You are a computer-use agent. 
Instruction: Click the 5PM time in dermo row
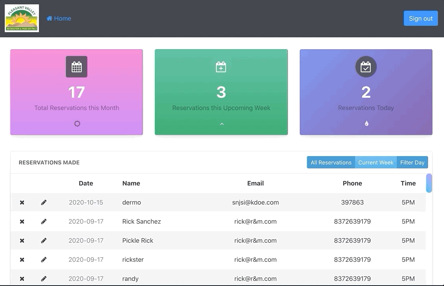pyautogui.click(x=408, y=203)
